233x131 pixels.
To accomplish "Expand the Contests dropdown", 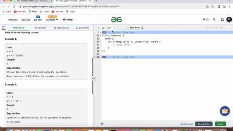I will [52, 20].
